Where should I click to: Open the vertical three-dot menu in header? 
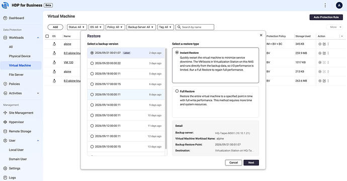[x=325, y=6]
